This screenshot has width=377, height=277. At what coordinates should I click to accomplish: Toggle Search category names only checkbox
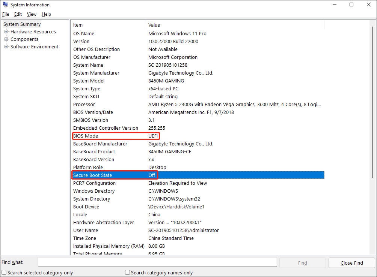click(127, 273)
